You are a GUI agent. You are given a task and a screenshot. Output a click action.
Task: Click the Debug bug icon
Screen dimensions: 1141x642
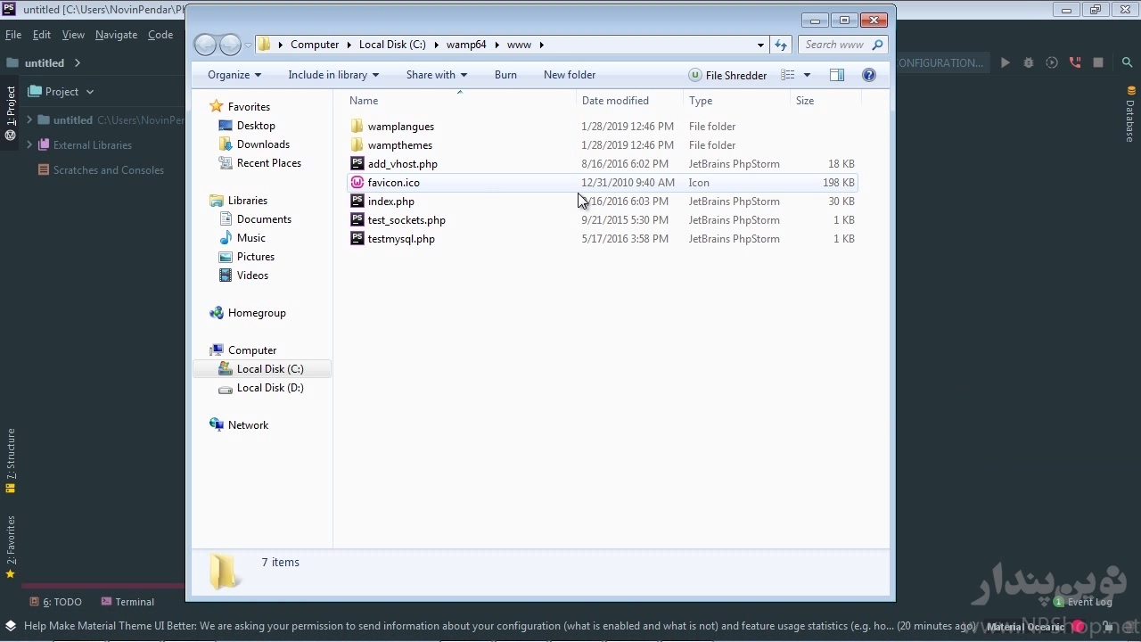(1029, 62)
